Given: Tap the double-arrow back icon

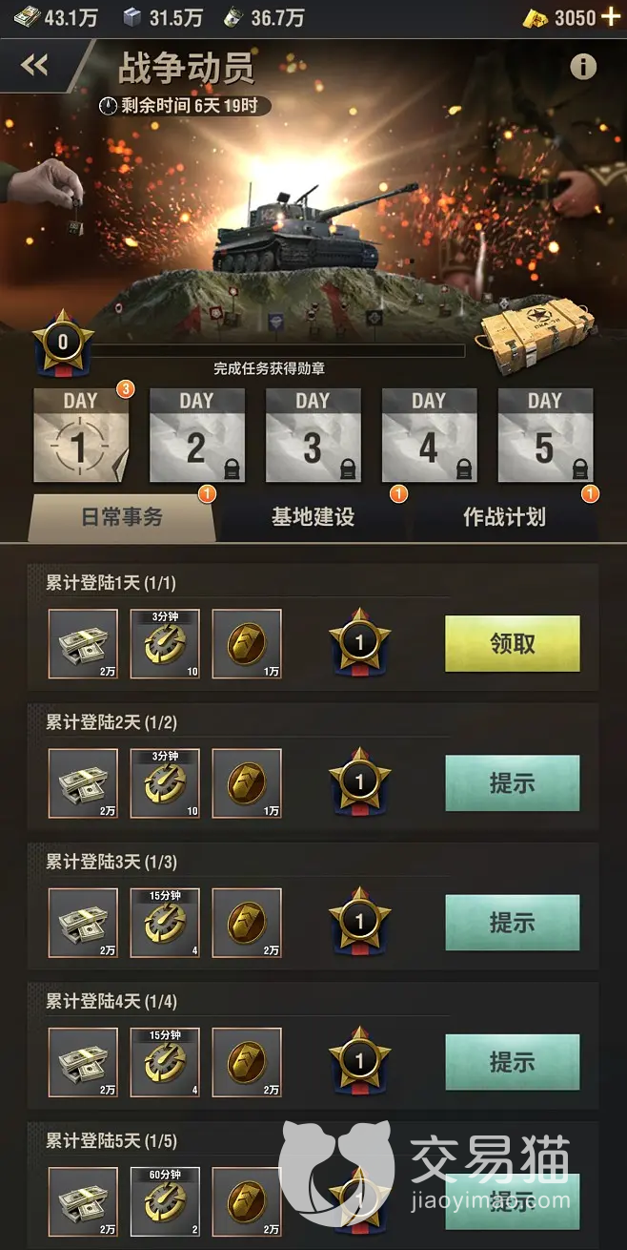Looking at the screenshot, I should (34, 65).
